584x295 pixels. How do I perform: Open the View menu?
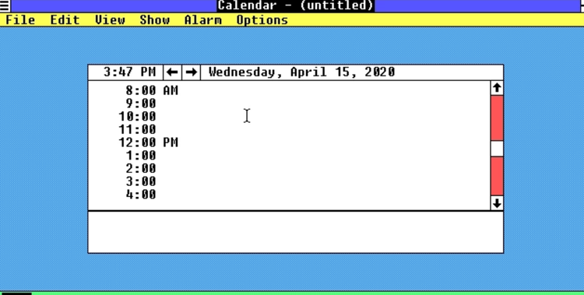point(110,19)
